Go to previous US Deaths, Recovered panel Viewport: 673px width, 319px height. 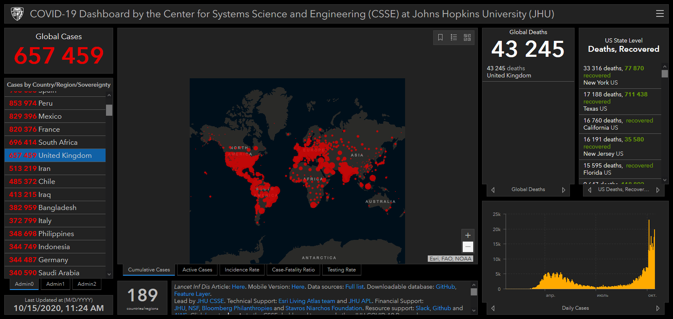[590, 190]
